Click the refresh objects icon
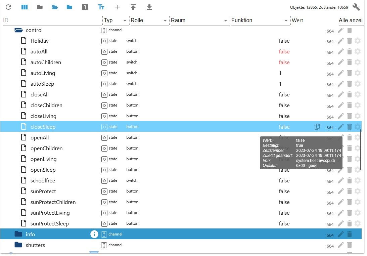This screenshot has width=367, height=256. point(8,7)
